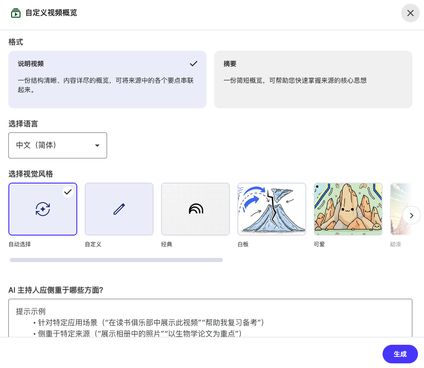424x368 pixels.
Task: Click the horizontal style scrollbar
Action: point(116,260)
